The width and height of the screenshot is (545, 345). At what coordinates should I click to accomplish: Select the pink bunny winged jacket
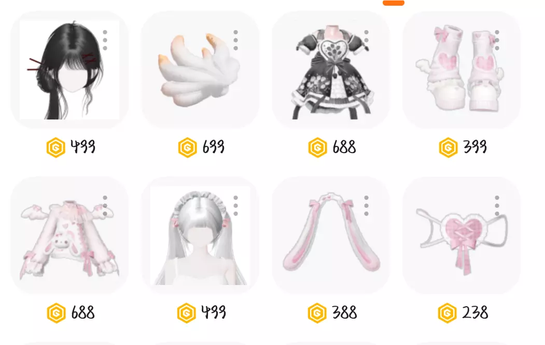click(x=69, y=235)
